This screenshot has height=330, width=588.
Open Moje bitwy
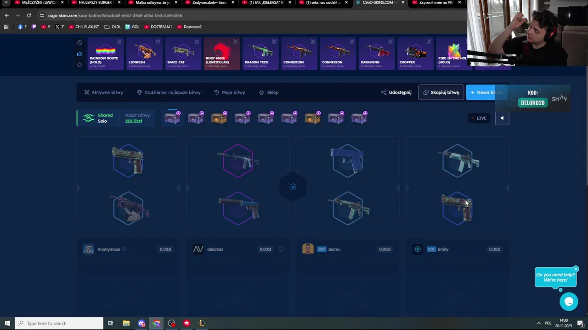(x=229, y=92)
